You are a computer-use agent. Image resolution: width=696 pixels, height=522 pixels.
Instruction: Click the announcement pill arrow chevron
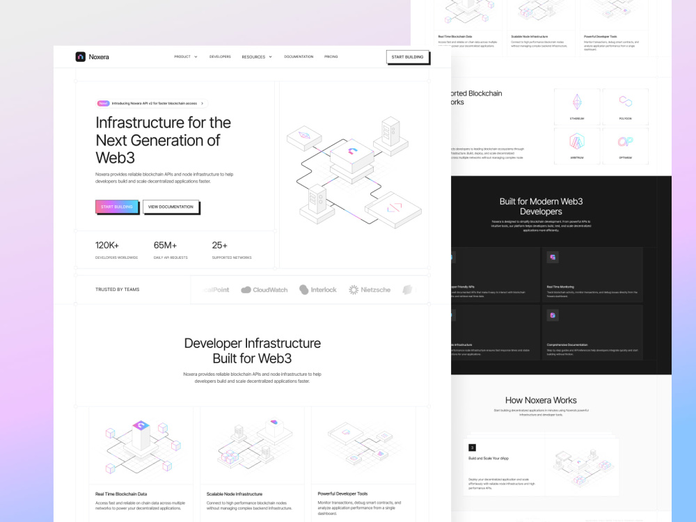(x=203, y=104)
